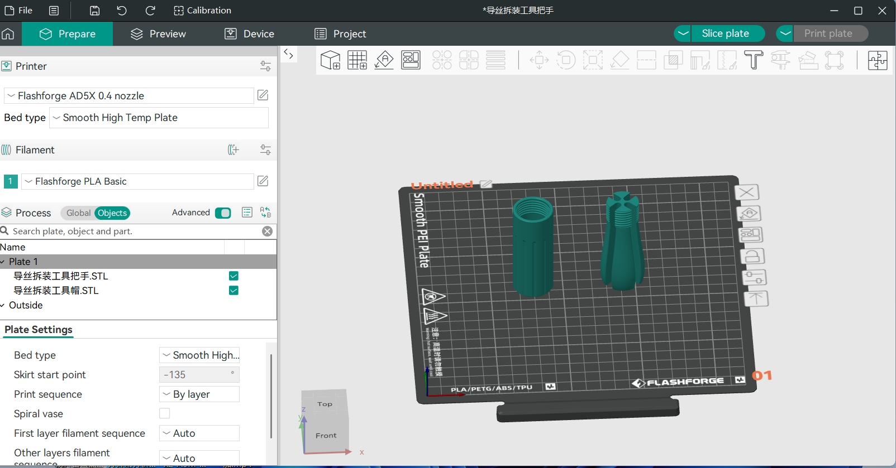896x468 pixels.
Task: Uncheck printable box for 导丝拆装工具把手.STL
Action: pyautogui.click(x=233, y=276)
